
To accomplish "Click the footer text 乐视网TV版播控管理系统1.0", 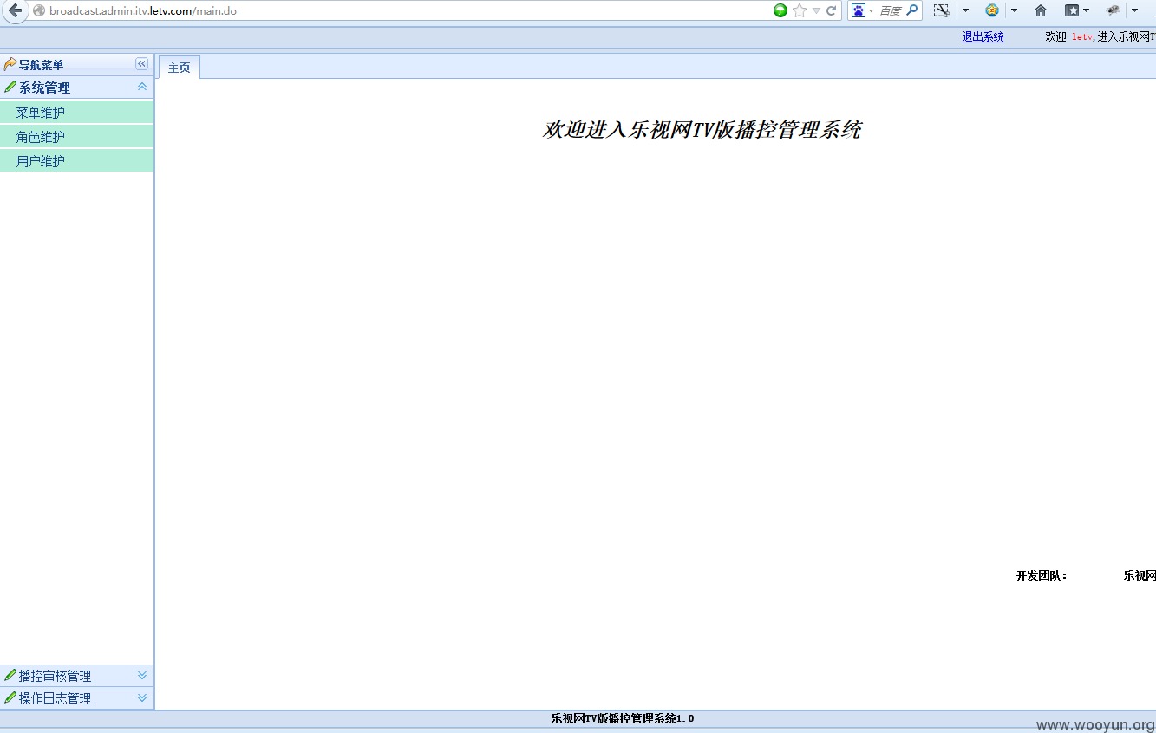I will (623, 718).
